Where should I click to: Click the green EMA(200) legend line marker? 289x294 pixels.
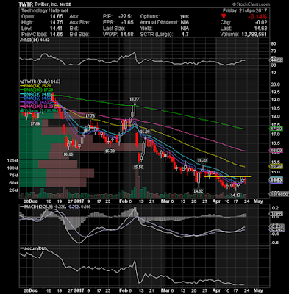21,90
